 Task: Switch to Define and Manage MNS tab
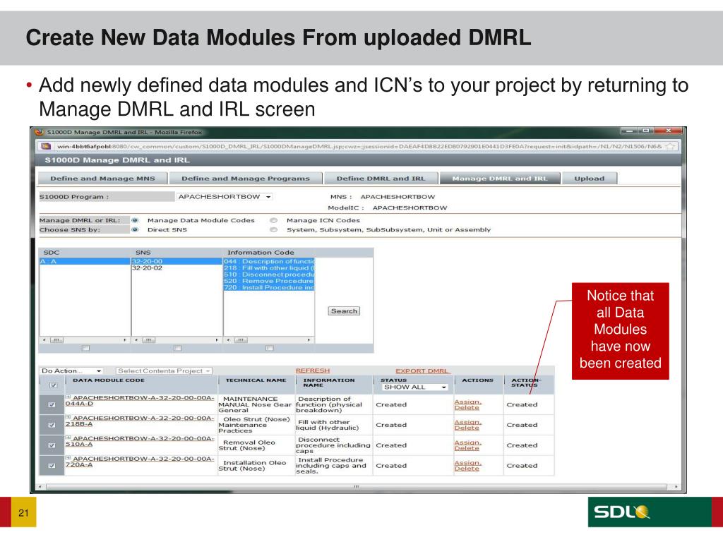click(x=102, y=179)
